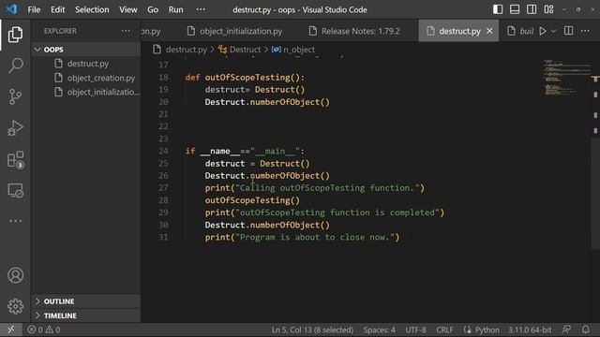Click inside outOfScopeTesting() call on line 28
The height and width of the screenshot is (337, 600).
click(x=252, y=200)
